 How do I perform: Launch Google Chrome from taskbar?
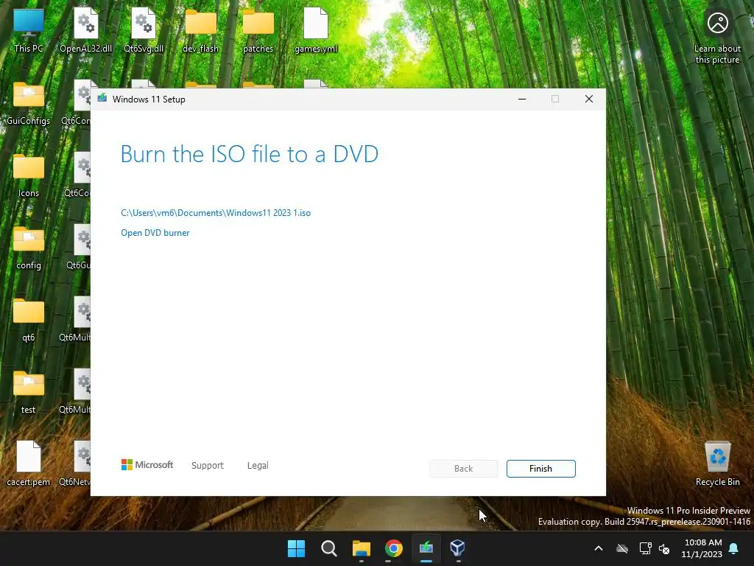coord(393,548)
